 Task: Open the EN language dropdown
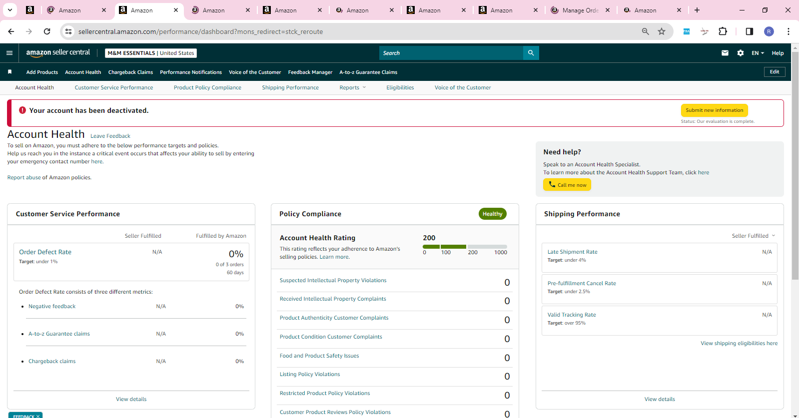pyautogui.click(x=758, y=53)
